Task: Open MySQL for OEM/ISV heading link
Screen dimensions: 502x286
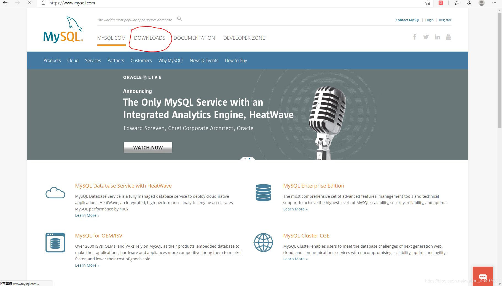Action: coord(99,236)
